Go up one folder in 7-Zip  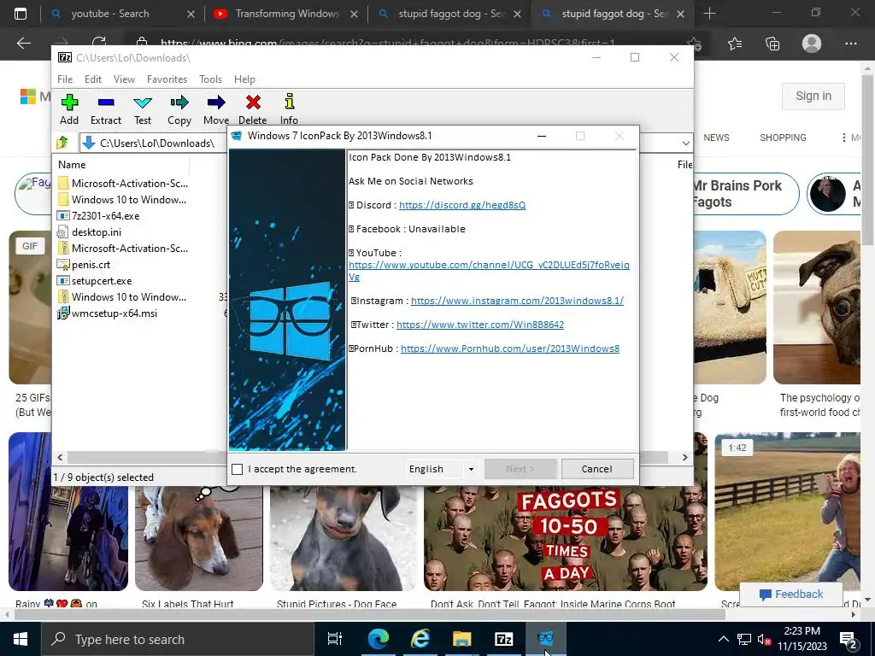tap(62, 143)
